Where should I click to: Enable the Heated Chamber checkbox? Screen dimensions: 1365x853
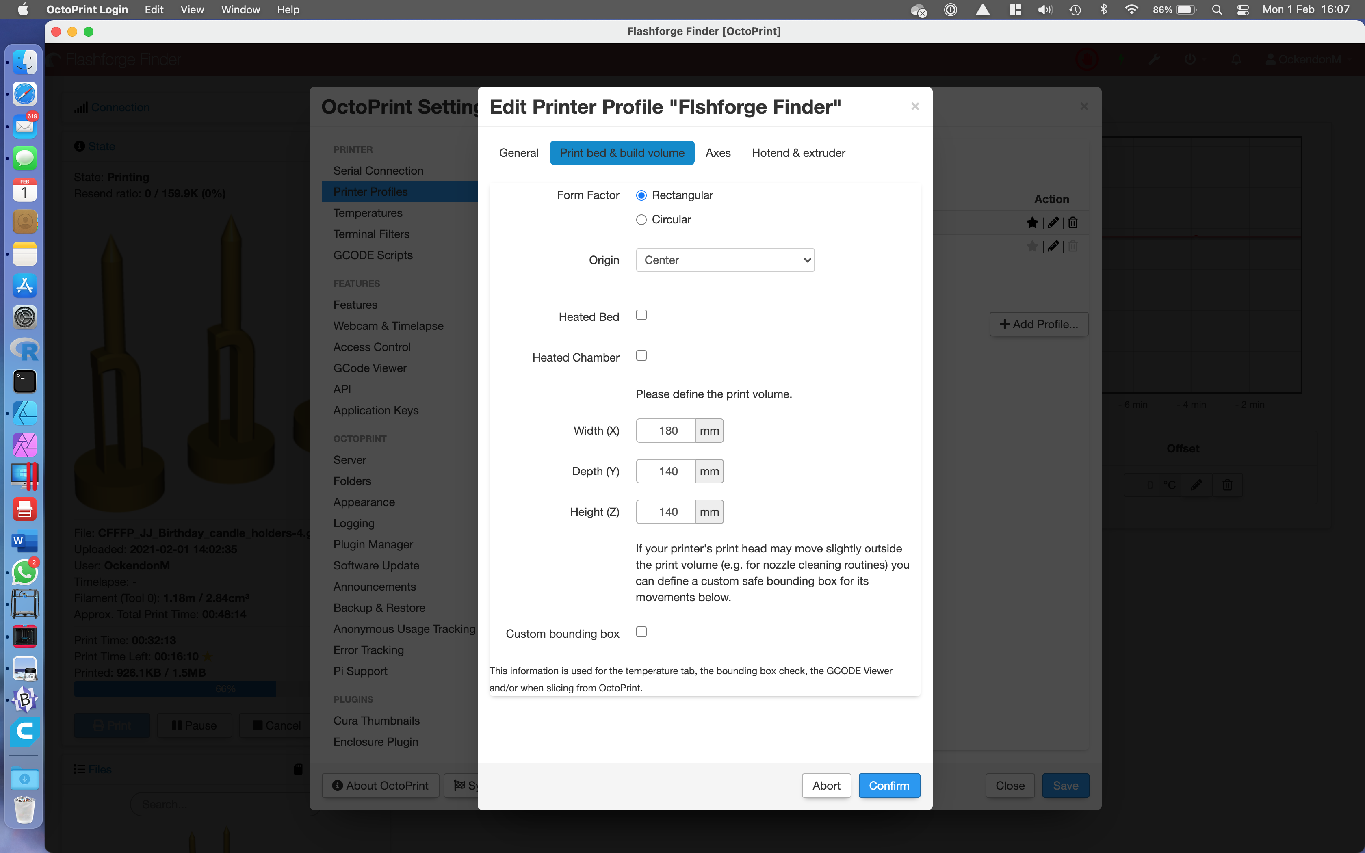tap(641, 355)
